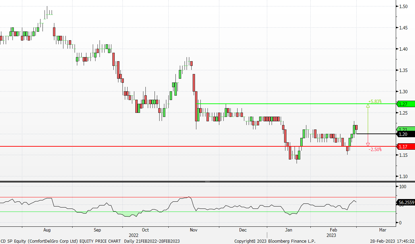
Task: Click the Dec month label
Action: pyautogui.click(x=243, y=230)
